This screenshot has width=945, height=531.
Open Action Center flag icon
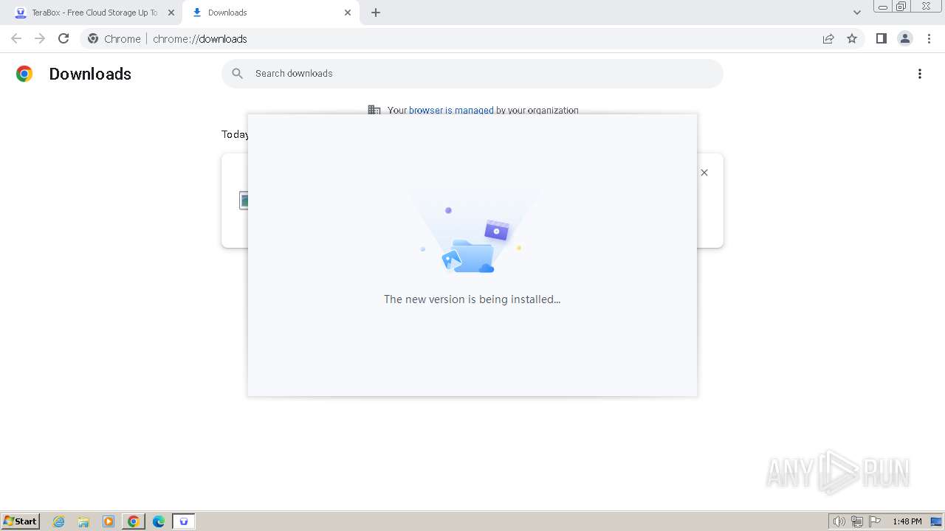pyautogui.click(x=875, y=521)
